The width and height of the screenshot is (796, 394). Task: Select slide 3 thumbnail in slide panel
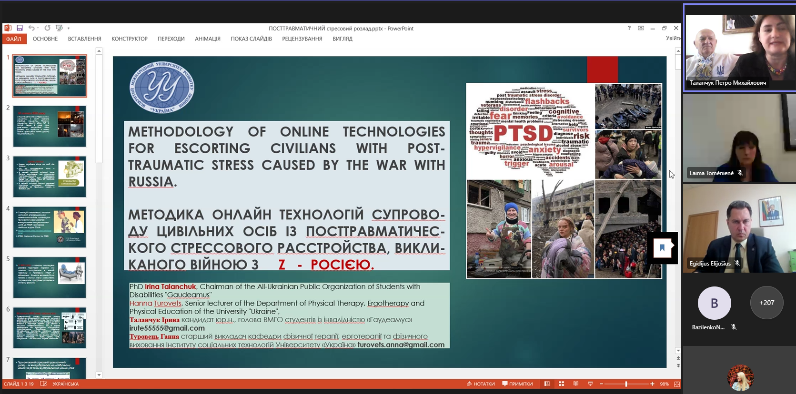pos(50,177)
